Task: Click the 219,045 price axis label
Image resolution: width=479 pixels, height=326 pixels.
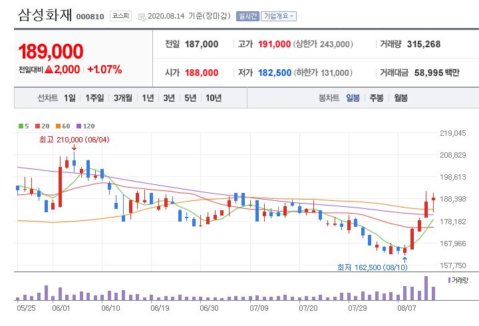Action: (x=453, y=133)
